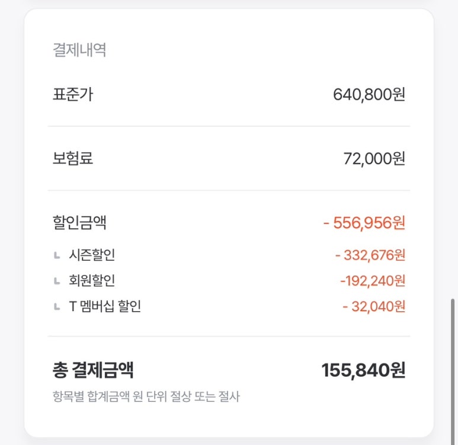The width and height of the screenshot is (458, 445).
Task: Click the 155,840원 total payment amount
Action: pyautogui.click(x=363, y=370)
